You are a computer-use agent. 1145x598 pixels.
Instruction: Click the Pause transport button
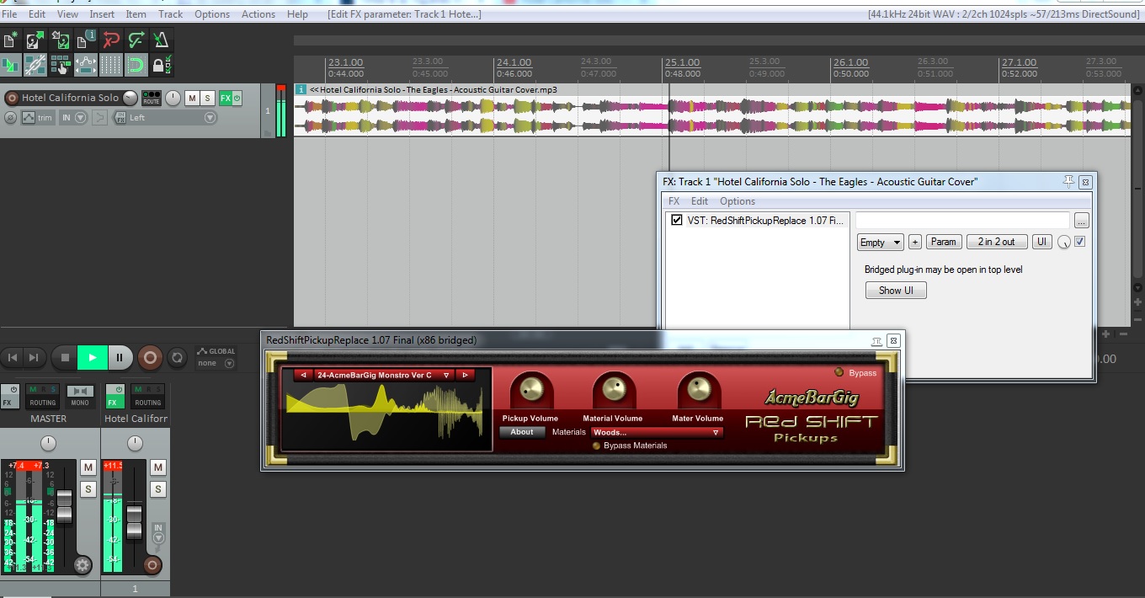pyautogui.click(x=120, y=358)
